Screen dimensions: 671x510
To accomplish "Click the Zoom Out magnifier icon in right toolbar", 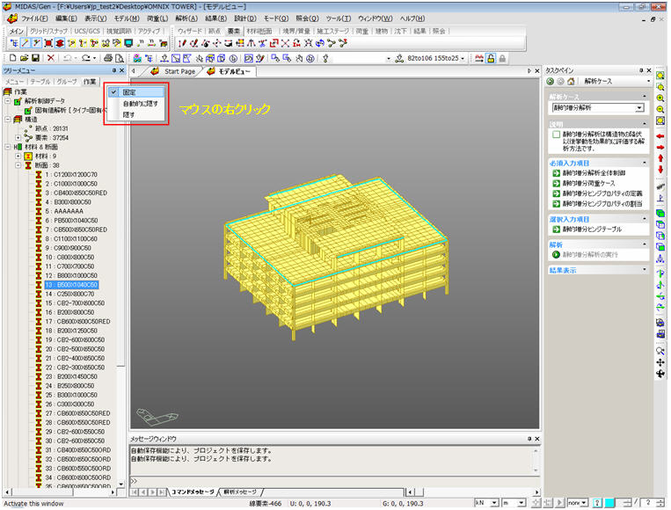I will pos(660,110).
